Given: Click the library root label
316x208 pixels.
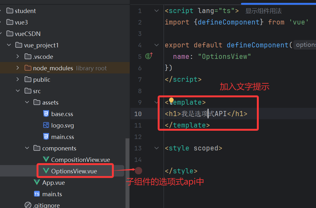Looking at the screenshot, I should point(91,68).
